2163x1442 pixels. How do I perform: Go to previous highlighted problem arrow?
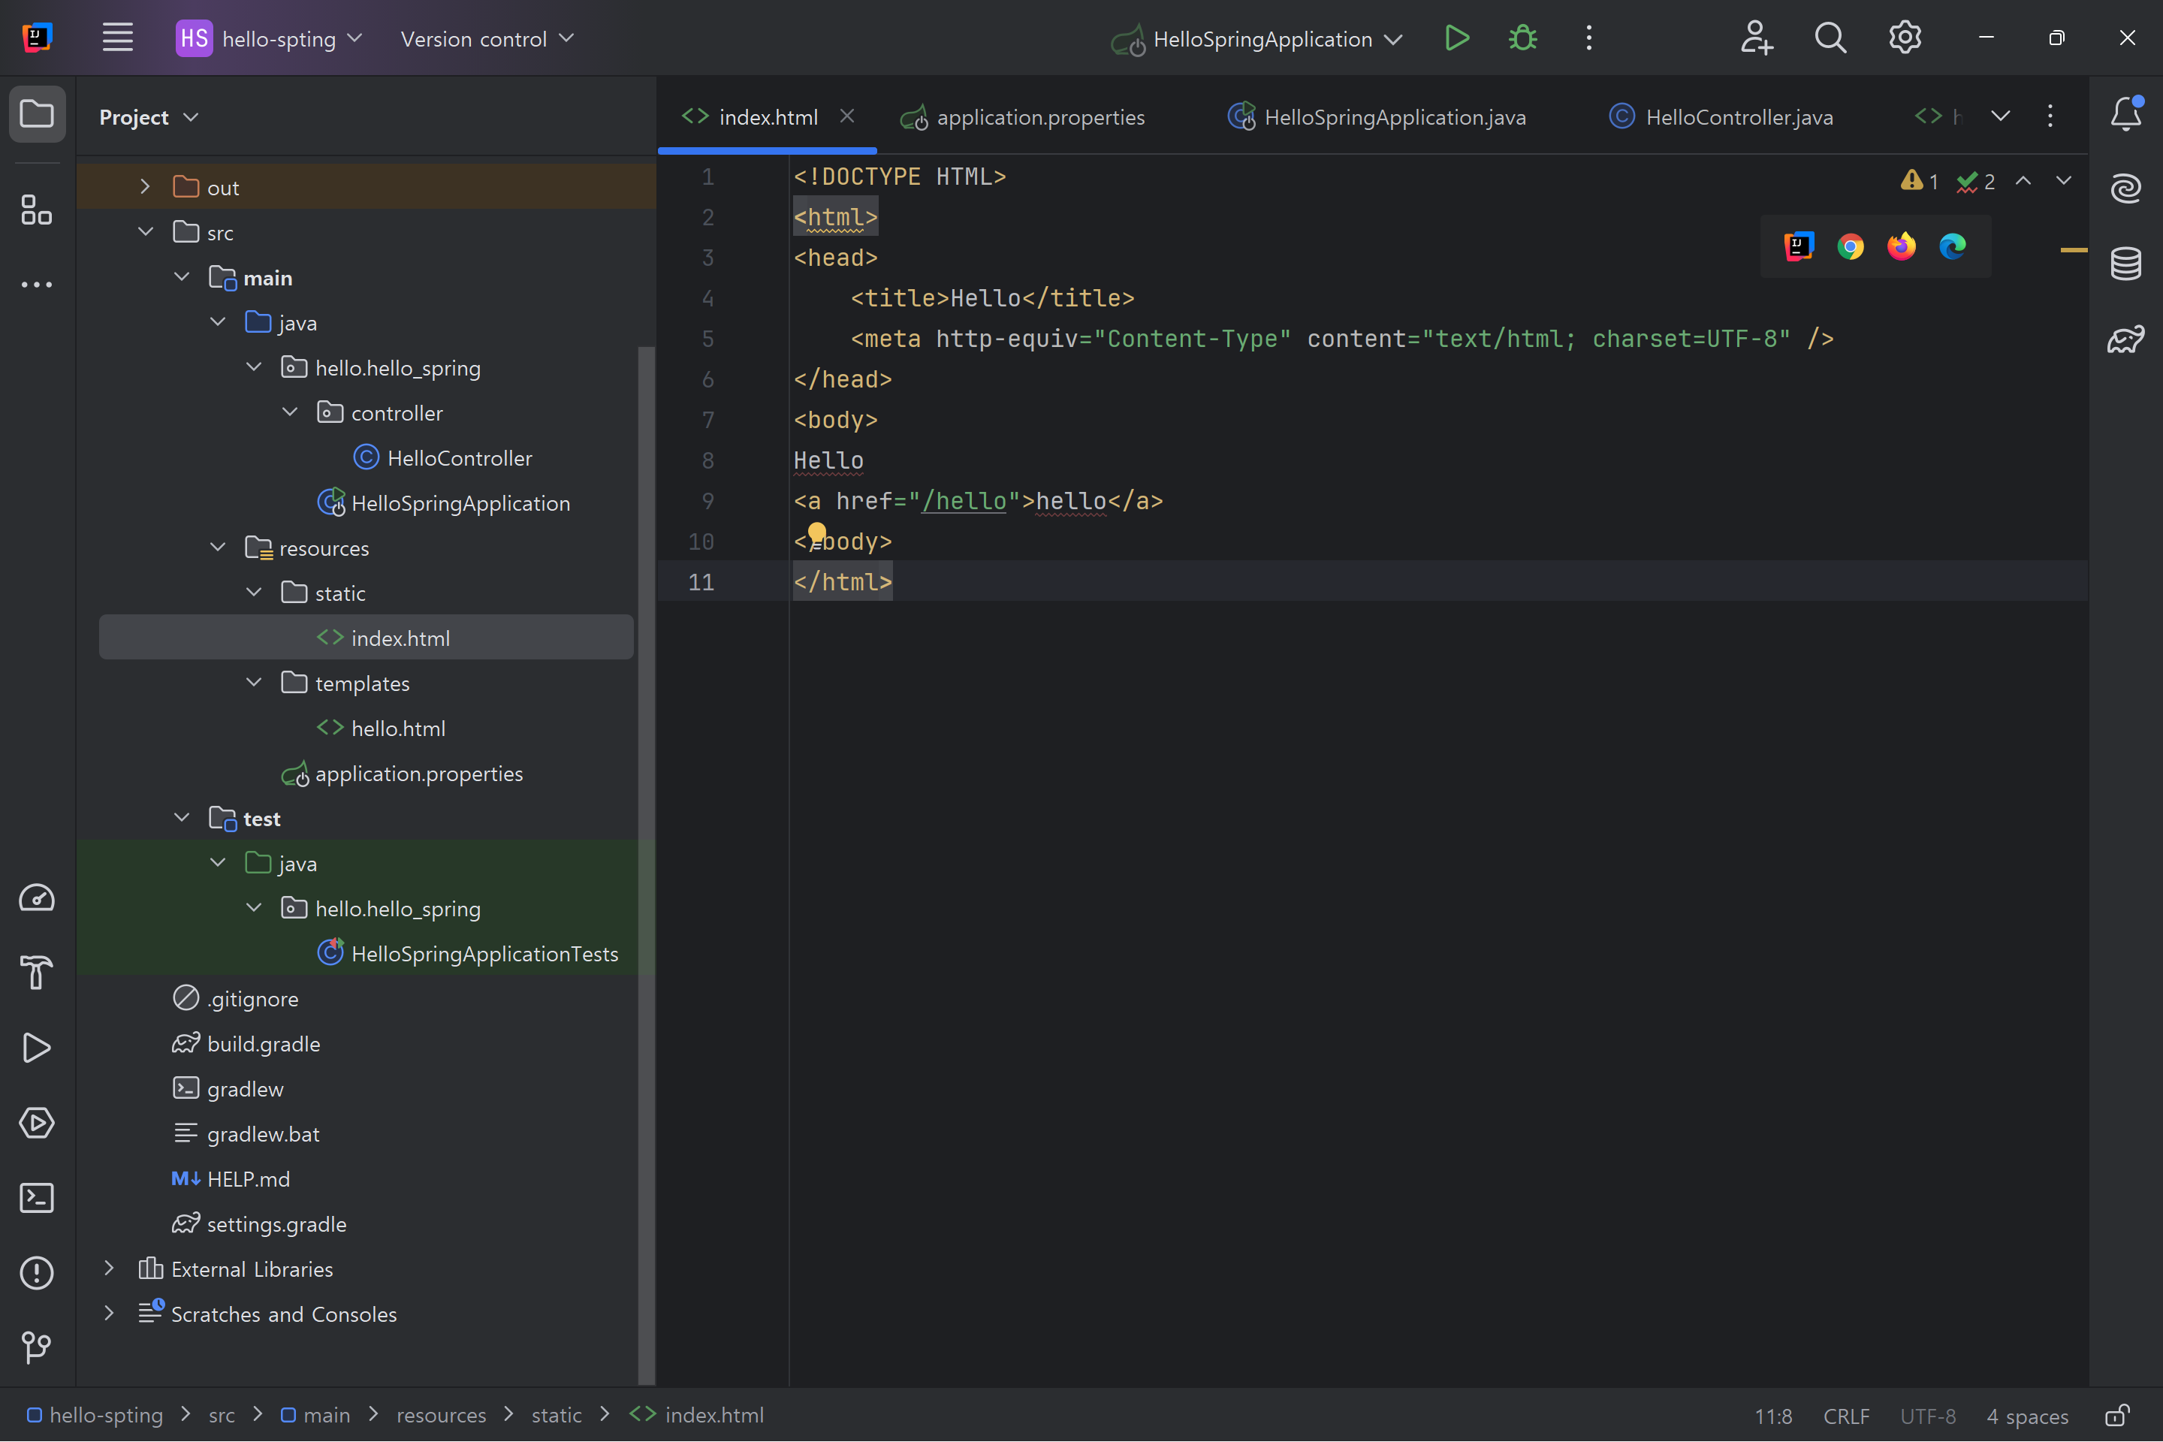(x=2023, y=180)
